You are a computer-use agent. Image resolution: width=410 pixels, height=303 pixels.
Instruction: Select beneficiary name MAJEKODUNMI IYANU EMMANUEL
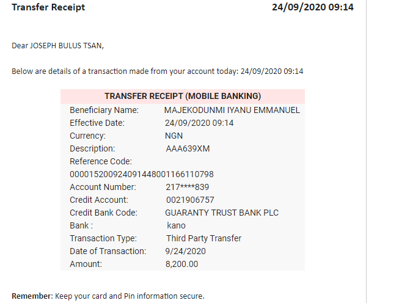232,110
